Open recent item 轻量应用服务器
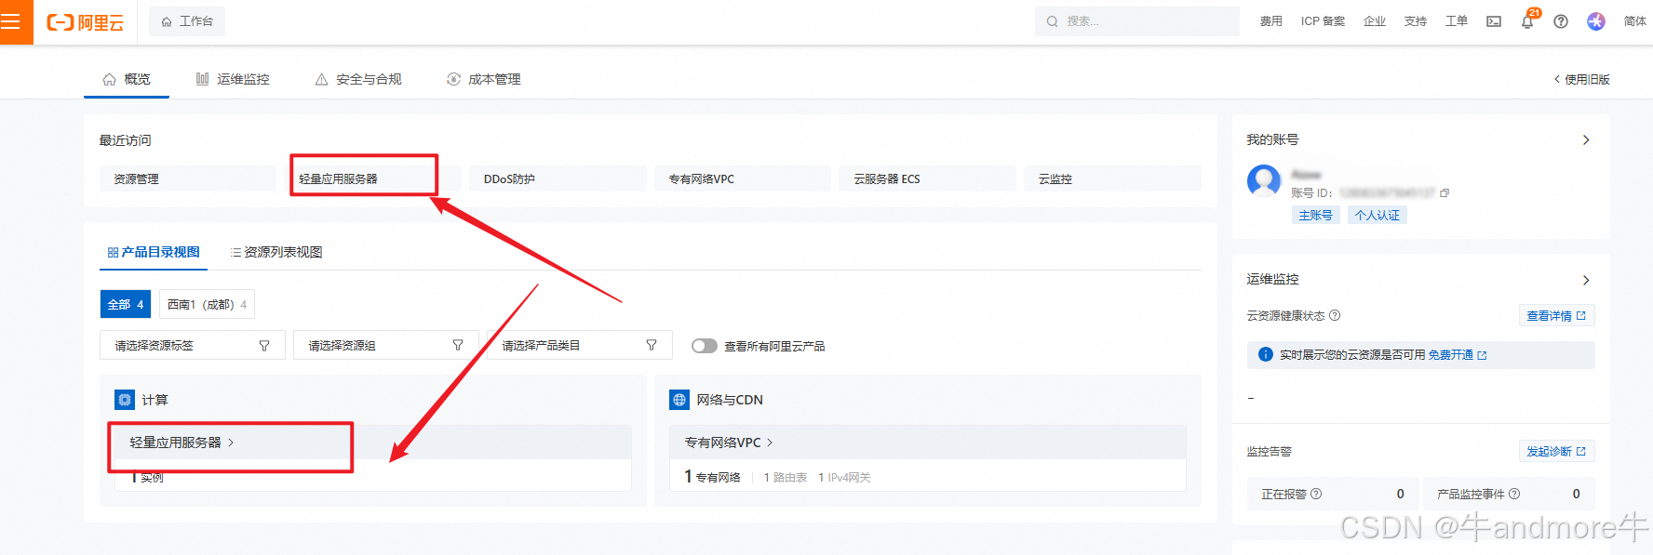 click(x=372, y=178)
